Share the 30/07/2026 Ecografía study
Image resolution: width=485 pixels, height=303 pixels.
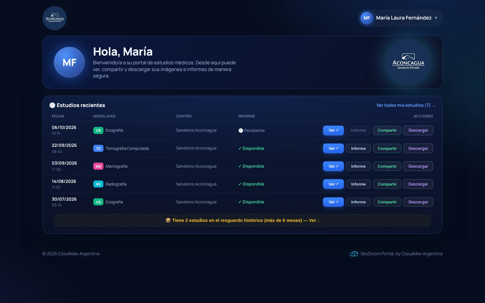coord(387,202)
